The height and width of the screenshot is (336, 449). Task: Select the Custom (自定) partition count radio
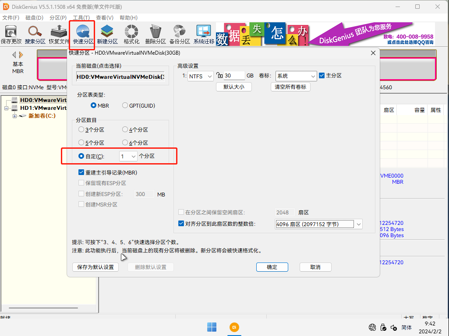pyautogui.click(x=92, y=156)
